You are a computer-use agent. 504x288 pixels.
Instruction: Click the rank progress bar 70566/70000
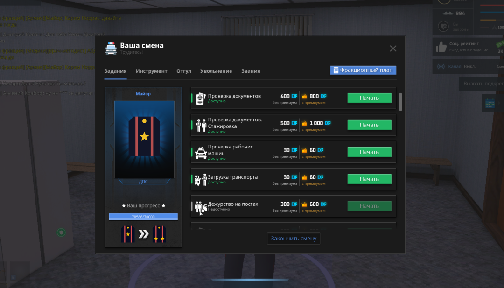pyautogui.click(x=143, y=217)
